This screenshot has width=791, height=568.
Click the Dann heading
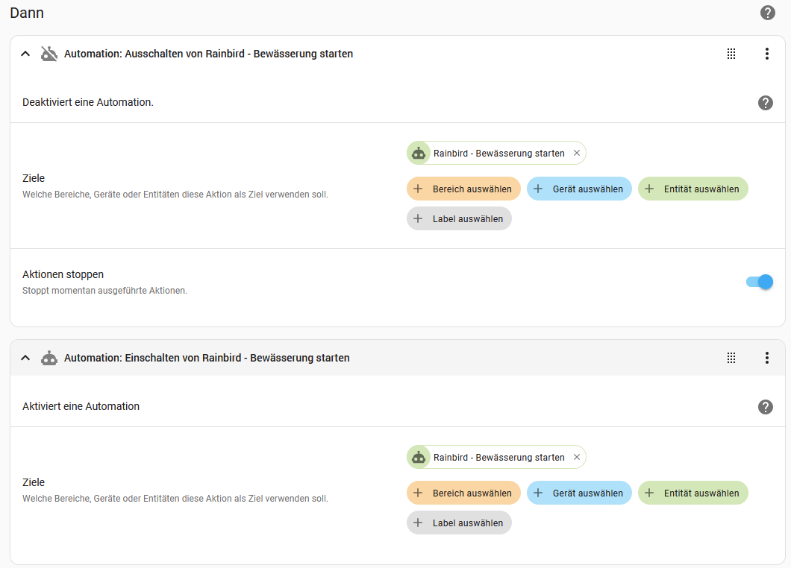tap(27, 13)
